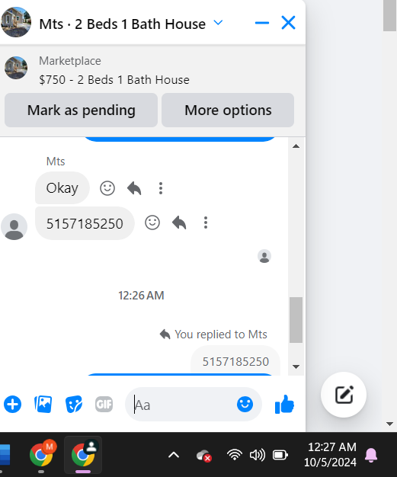
Task: Click the Aa message input field
Action: tap(183, 405)
